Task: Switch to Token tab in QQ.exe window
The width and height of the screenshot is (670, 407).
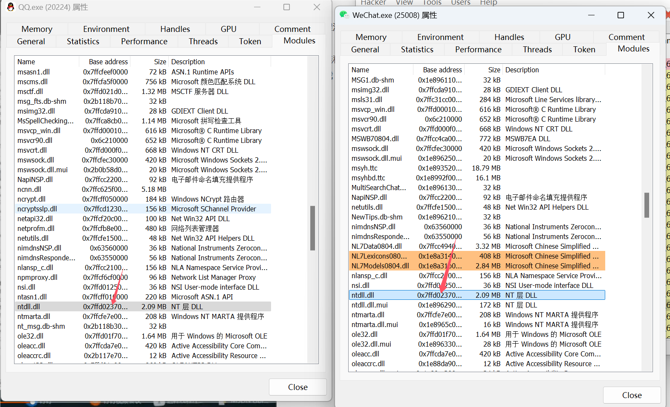Action: [x=250, y=41]
